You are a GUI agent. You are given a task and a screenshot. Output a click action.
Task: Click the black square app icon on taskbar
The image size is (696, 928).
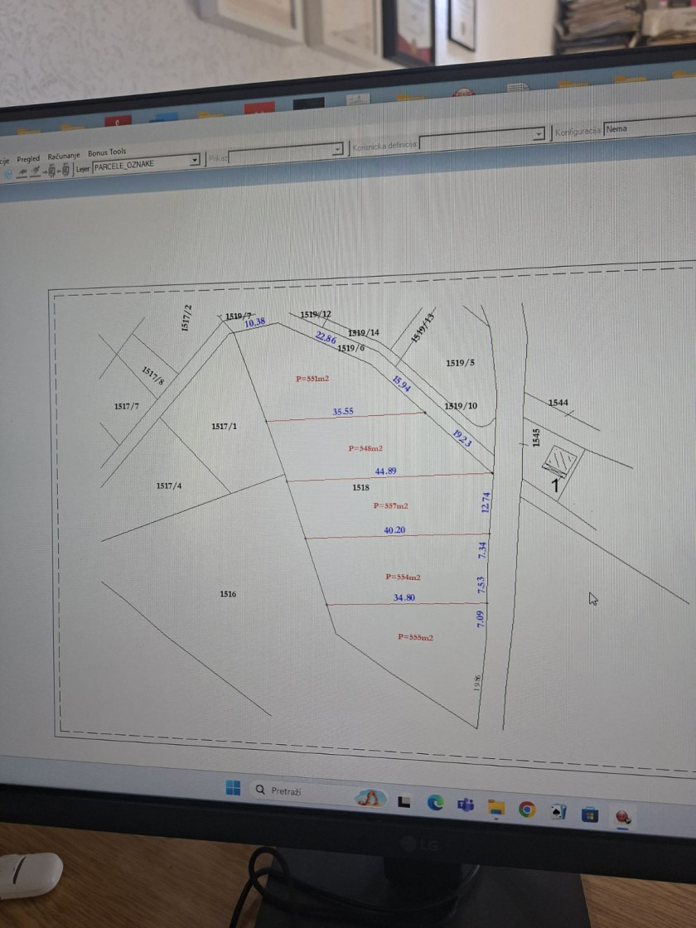point(404,800)
